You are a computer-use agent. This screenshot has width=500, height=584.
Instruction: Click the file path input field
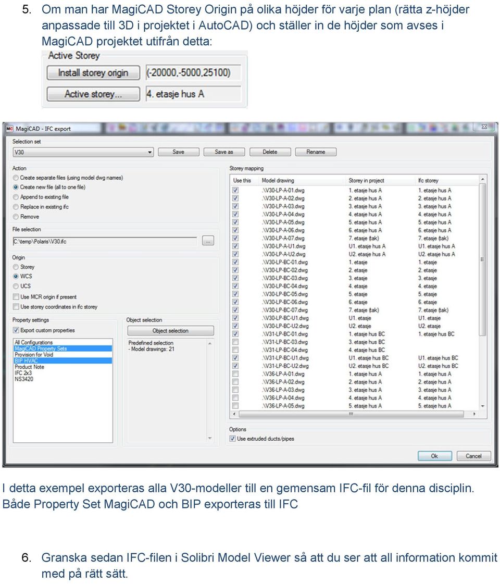point(105,241)
